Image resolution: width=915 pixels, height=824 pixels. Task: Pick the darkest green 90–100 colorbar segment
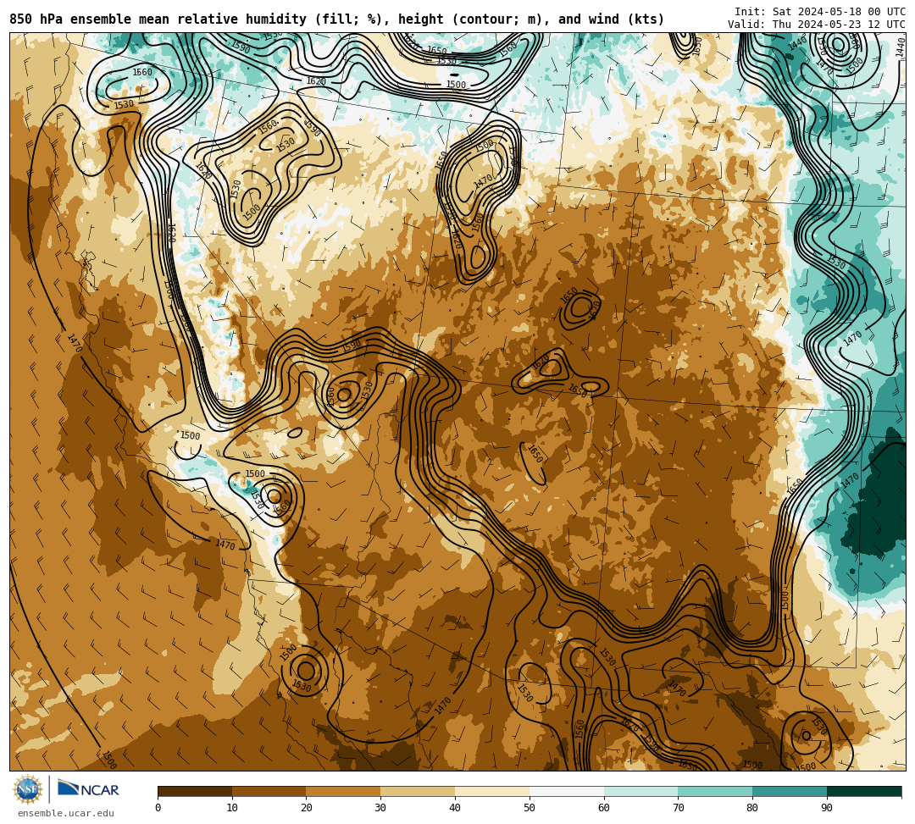pyautogui.click(x=864, y=791)
